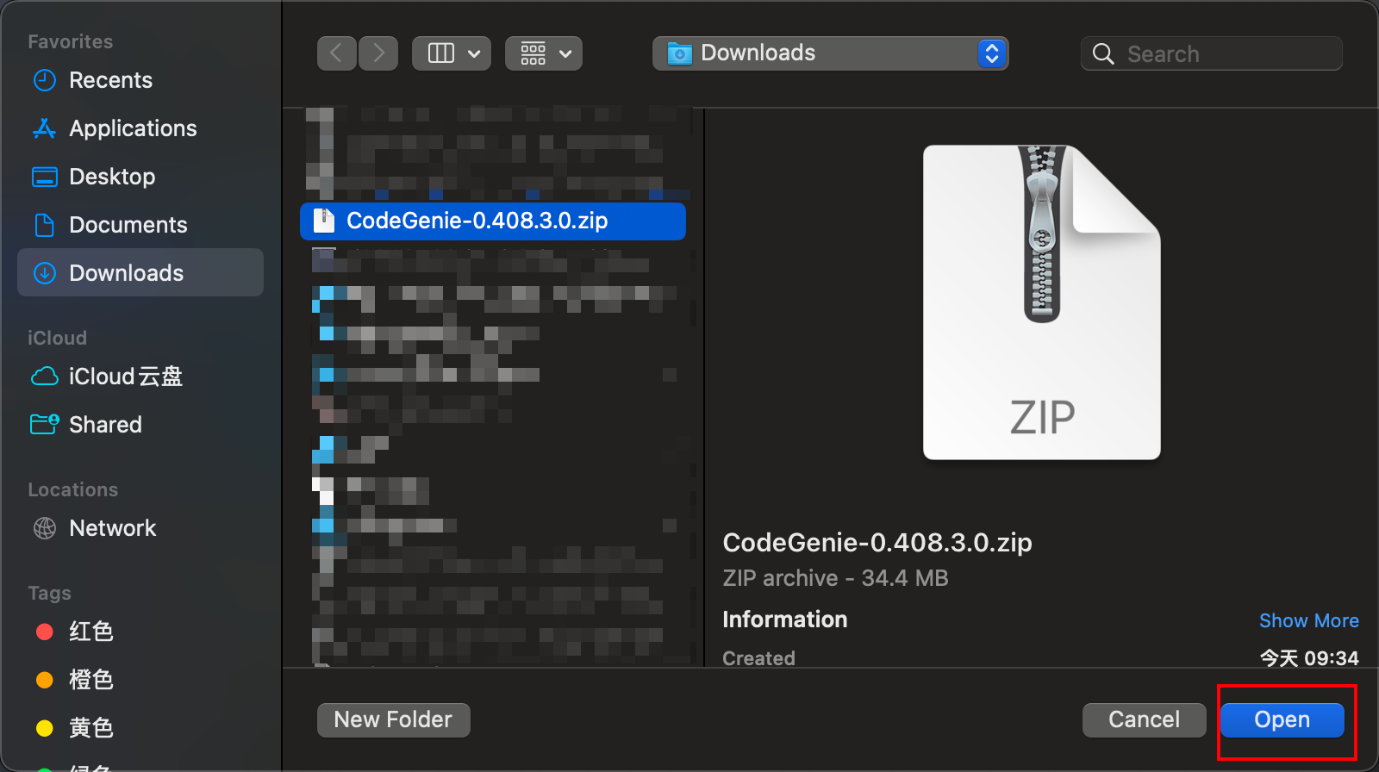
Task: Click the Recents clock icon
Action: tap(45, 80)
